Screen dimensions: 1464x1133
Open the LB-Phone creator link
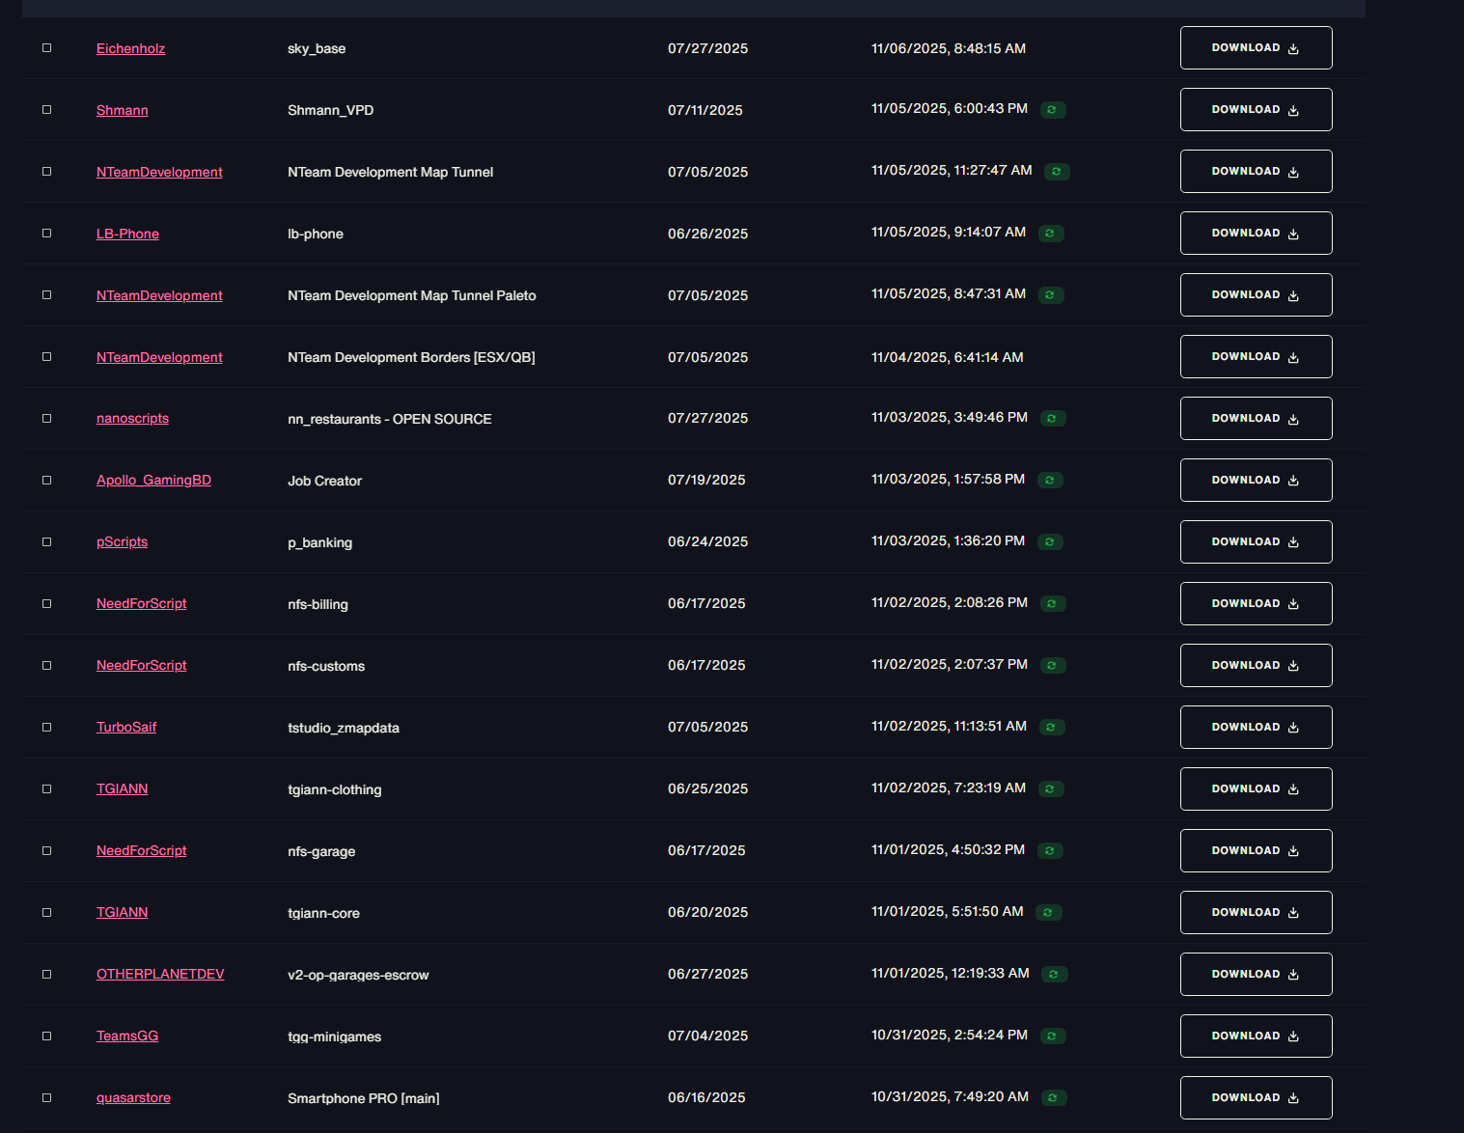coord(127,234)
